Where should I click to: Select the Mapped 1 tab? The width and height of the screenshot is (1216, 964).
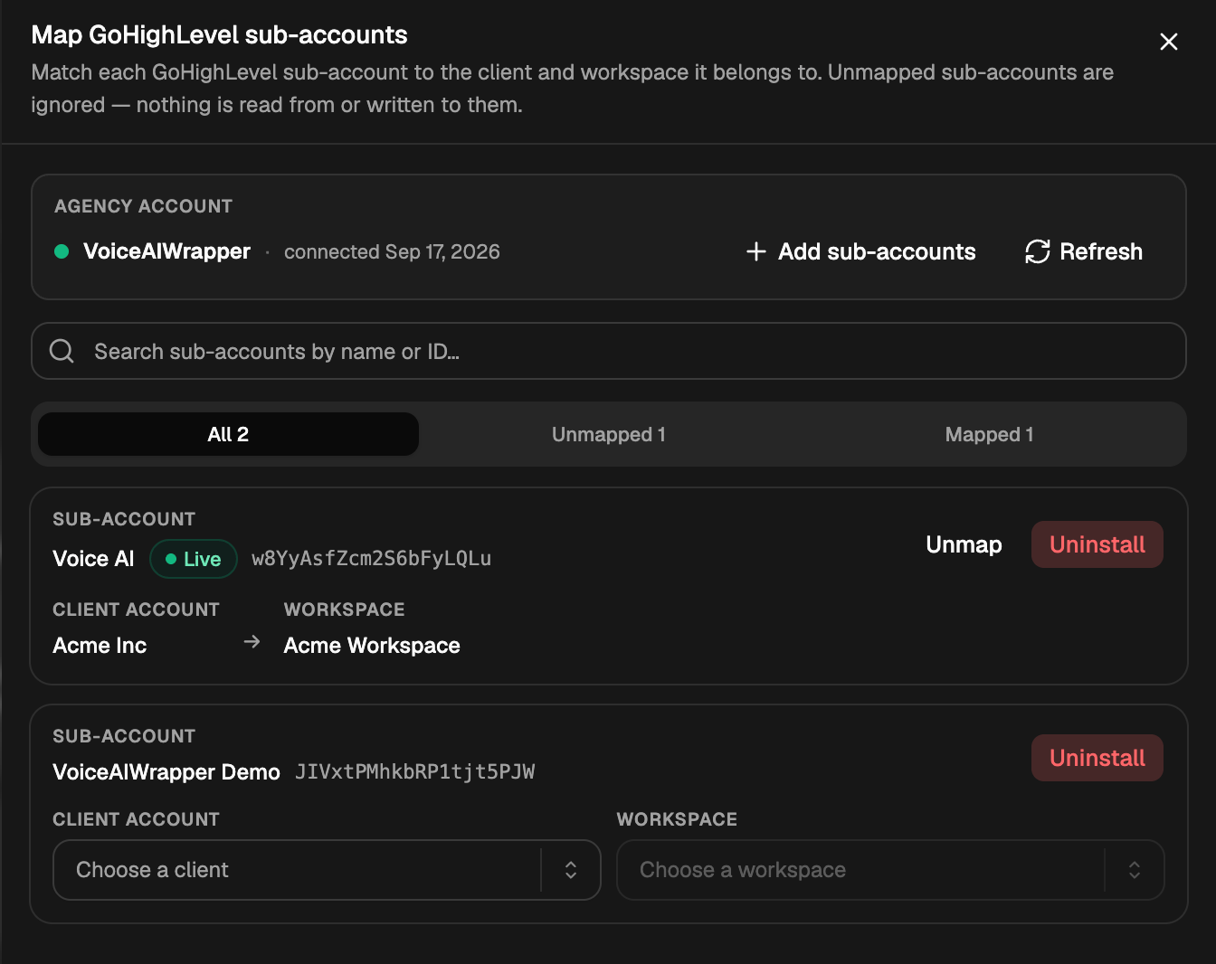pos(989,434)
